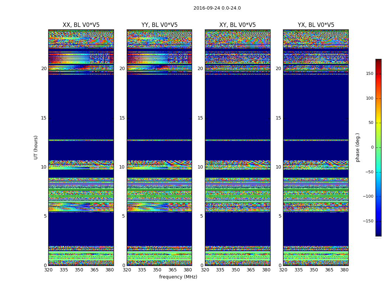
Task: Click the UT (hours) y-axis label
Action: (x=36, y=147)
